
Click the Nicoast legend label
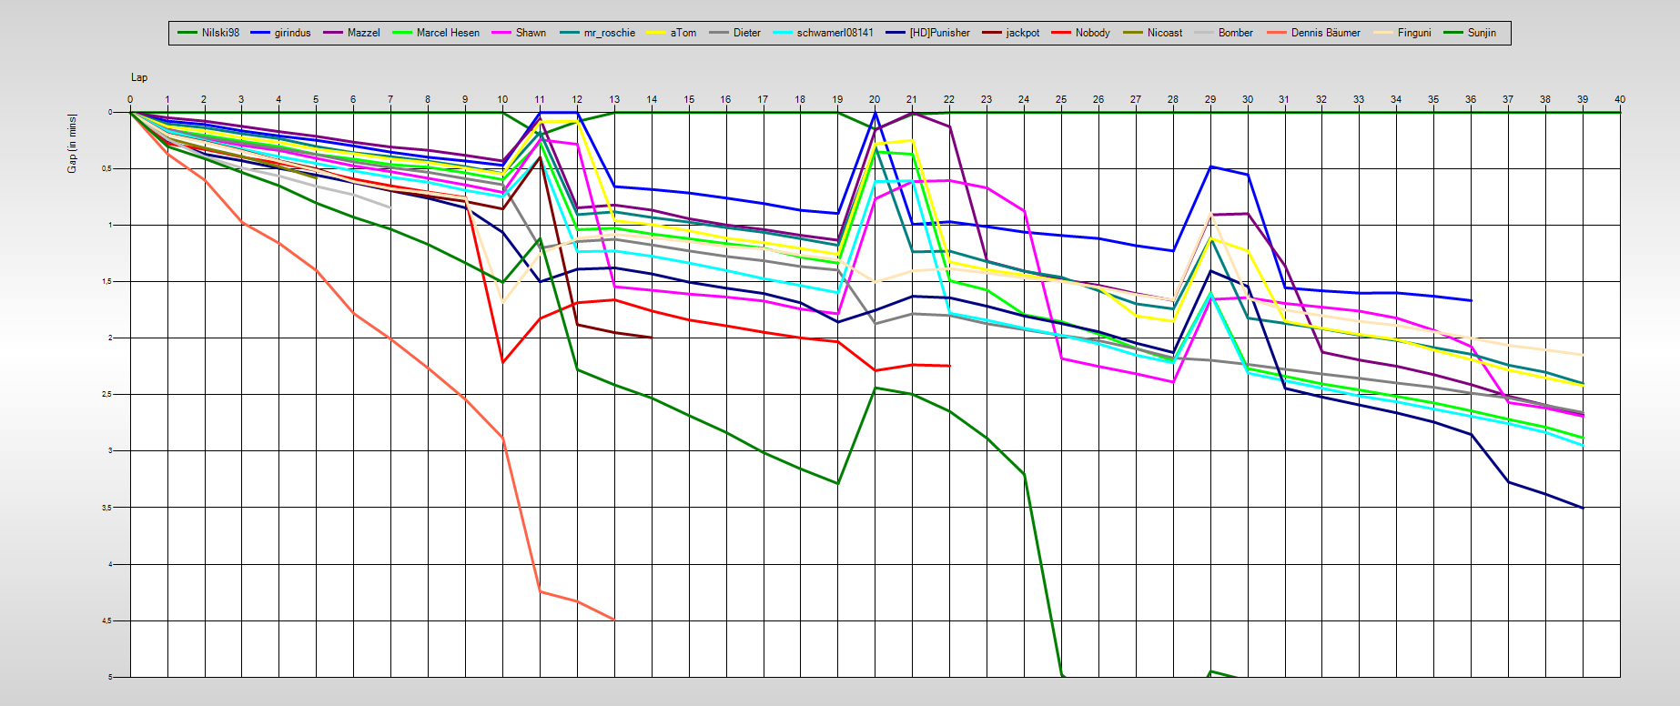point(1164,33)
